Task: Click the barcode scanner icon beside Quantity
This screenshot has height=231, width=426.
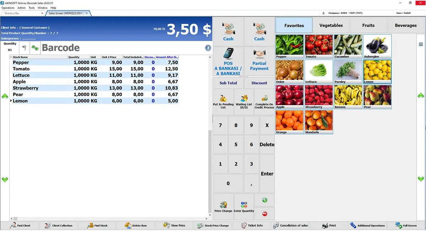Action: coord(24,47)
